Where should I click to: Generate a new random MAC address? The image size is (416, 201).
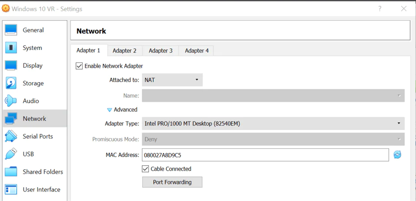click(397, 155)
